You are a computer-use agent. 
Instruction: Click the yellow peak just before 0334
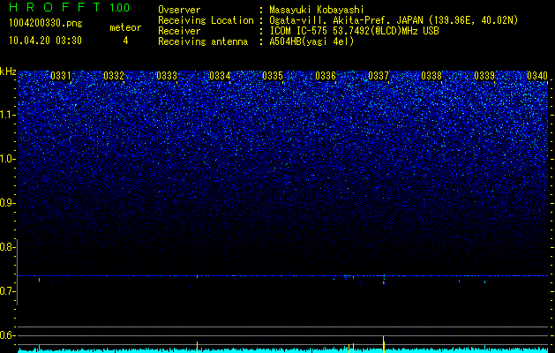click(197, 347)
